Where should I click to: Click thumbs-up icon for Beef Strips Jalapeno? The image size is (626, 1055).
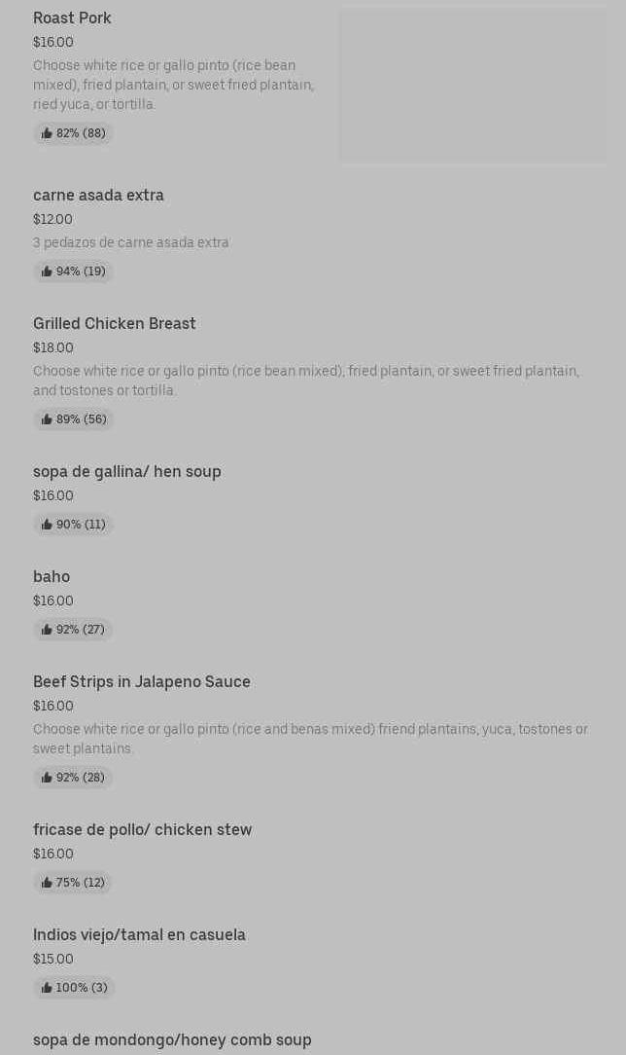tap(47, 778)
